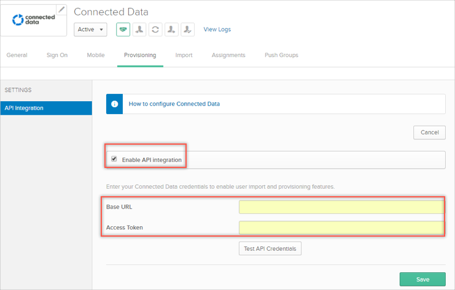Select API Integration in Settings sidebar
This screenshot has width=455, height=290.
tap(46, 109)
